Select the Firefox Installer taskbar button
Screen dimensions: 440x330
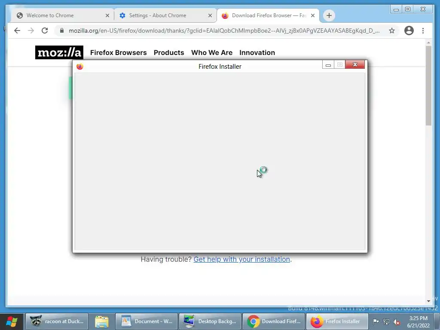(337, 321)
